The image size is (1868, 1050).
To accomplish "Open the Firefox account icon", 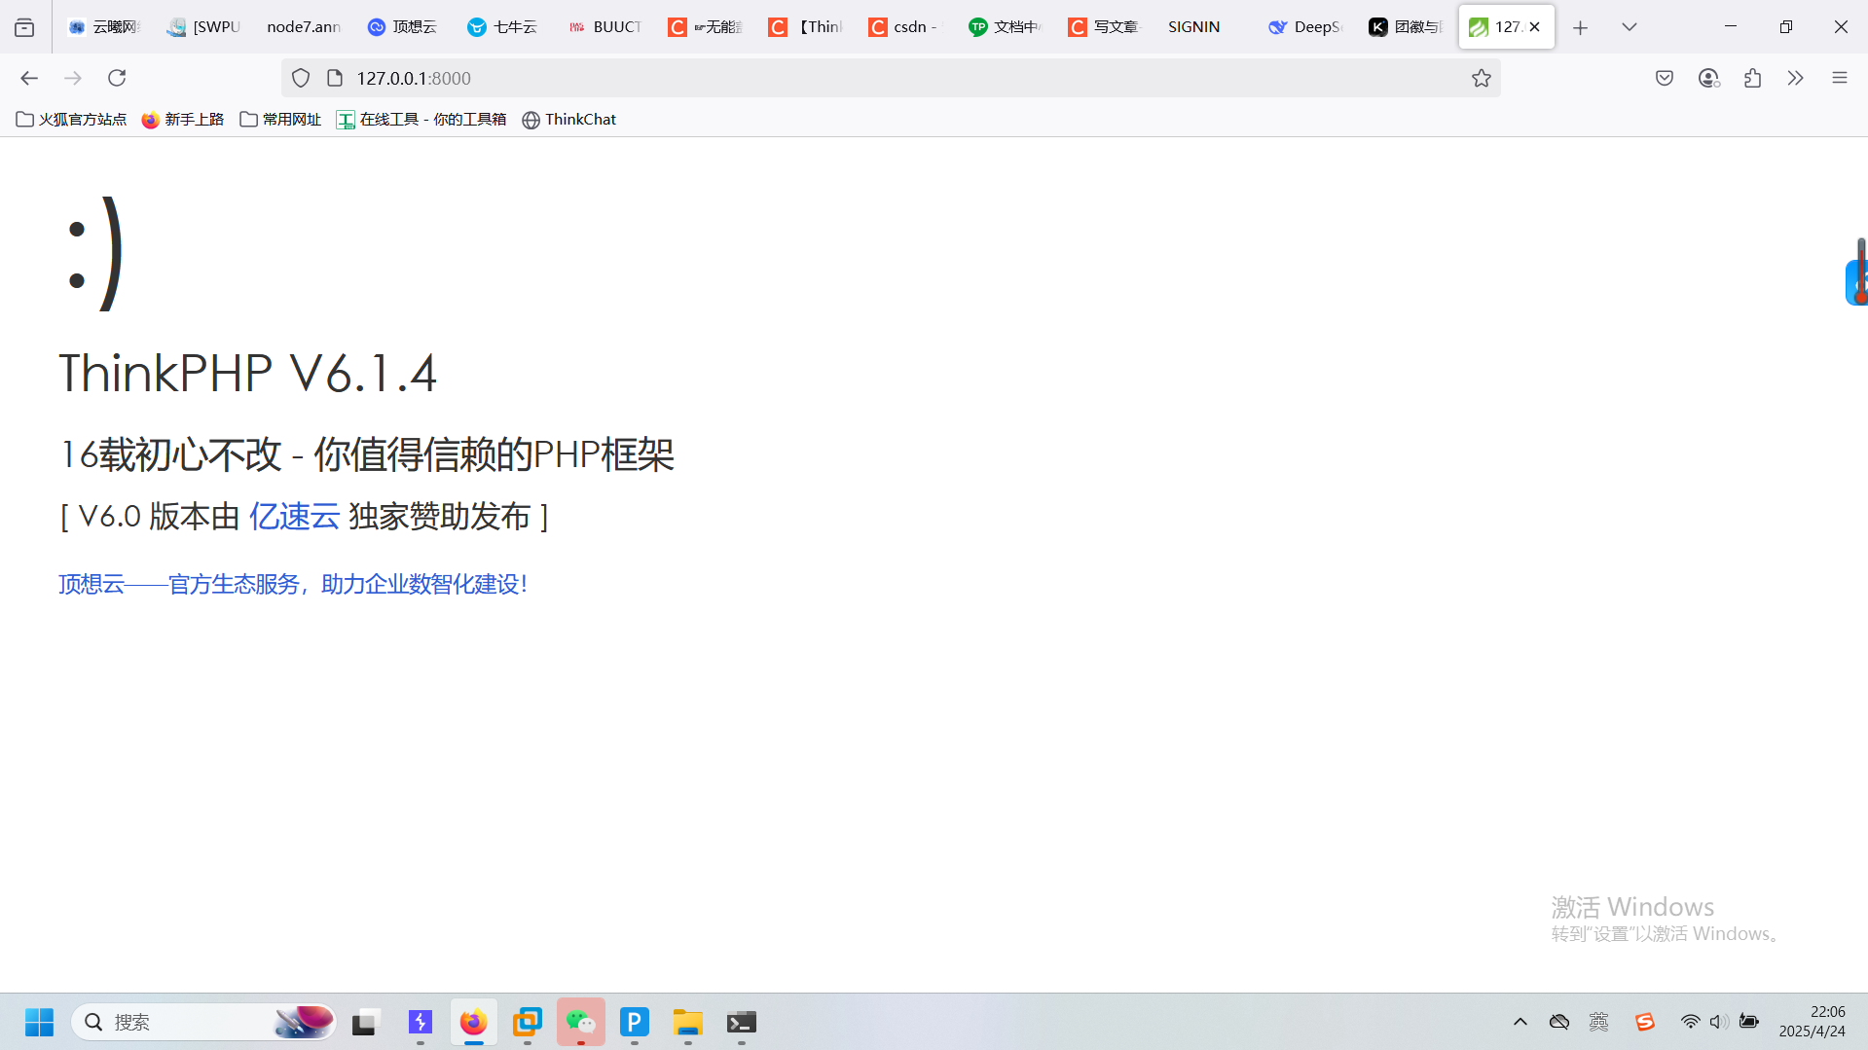I will (1708, 78).
